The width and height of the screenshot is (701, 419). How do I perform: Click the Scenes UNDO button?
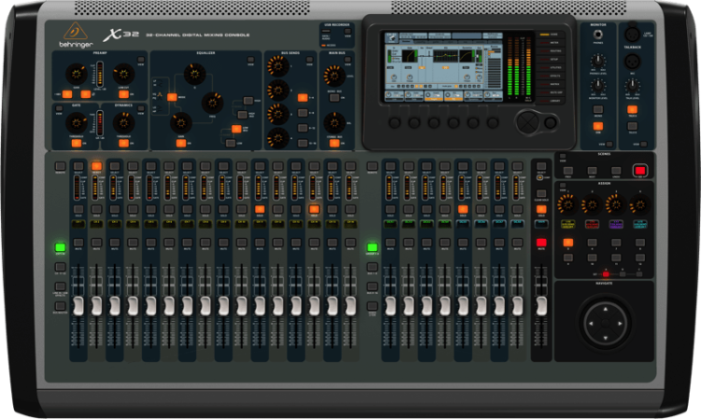(616, 171)
